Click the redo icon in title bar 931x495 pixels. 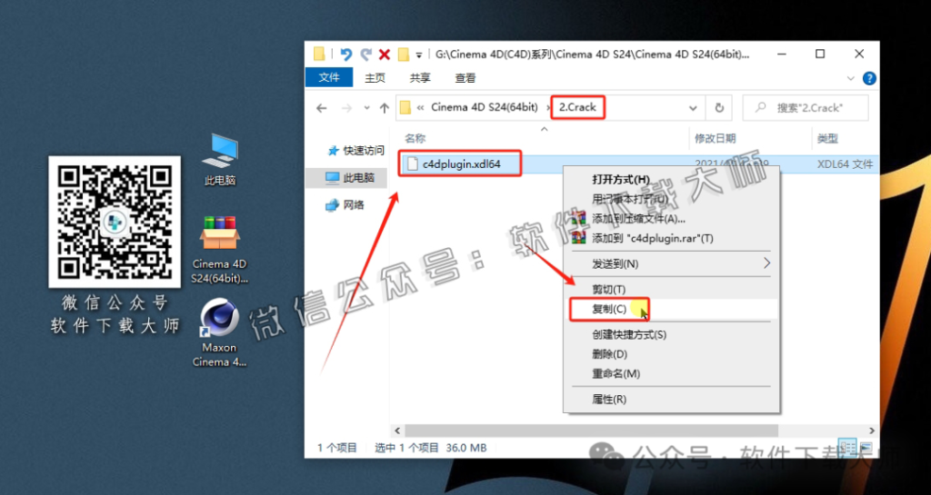click(x=365, y=54)
